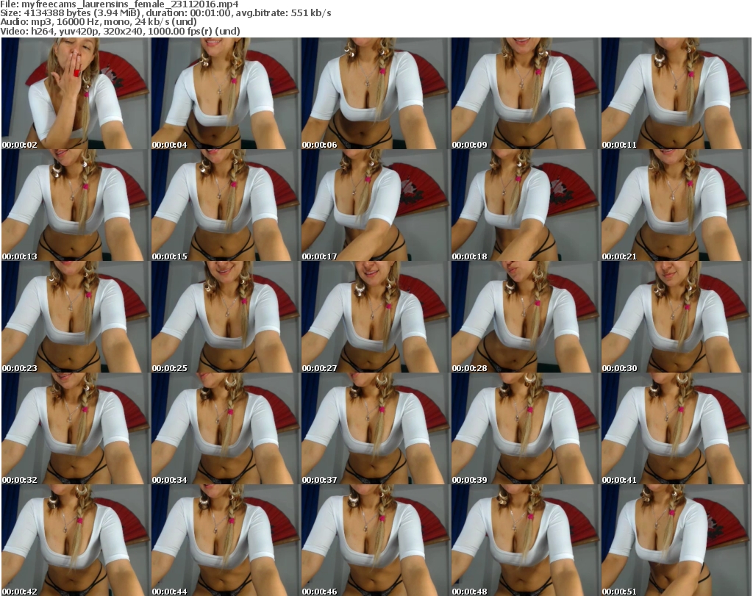
Task: Select the thumbnail stamped 00:00:06
Action: tap(376, 93)
